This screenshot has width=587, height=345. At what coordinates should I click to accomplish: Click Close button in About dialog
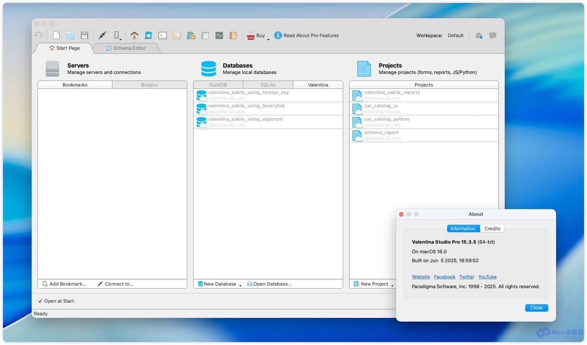click(x=536, y=307)
